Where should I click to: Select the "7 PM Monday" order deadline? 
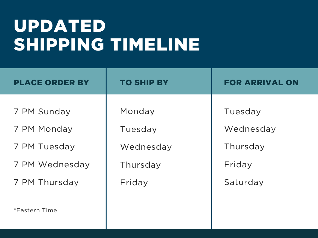pyautogui.click(x=43, y=129)
